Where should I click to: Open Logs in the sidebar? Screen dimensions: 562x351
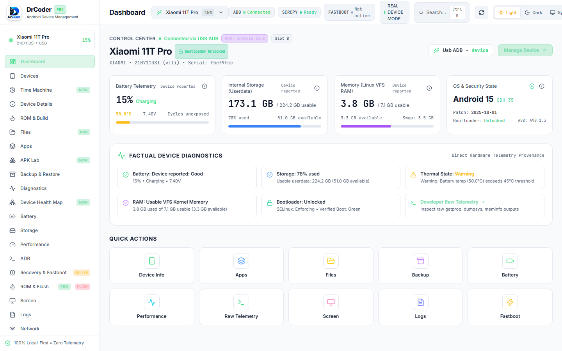click(x=50, y=315)
